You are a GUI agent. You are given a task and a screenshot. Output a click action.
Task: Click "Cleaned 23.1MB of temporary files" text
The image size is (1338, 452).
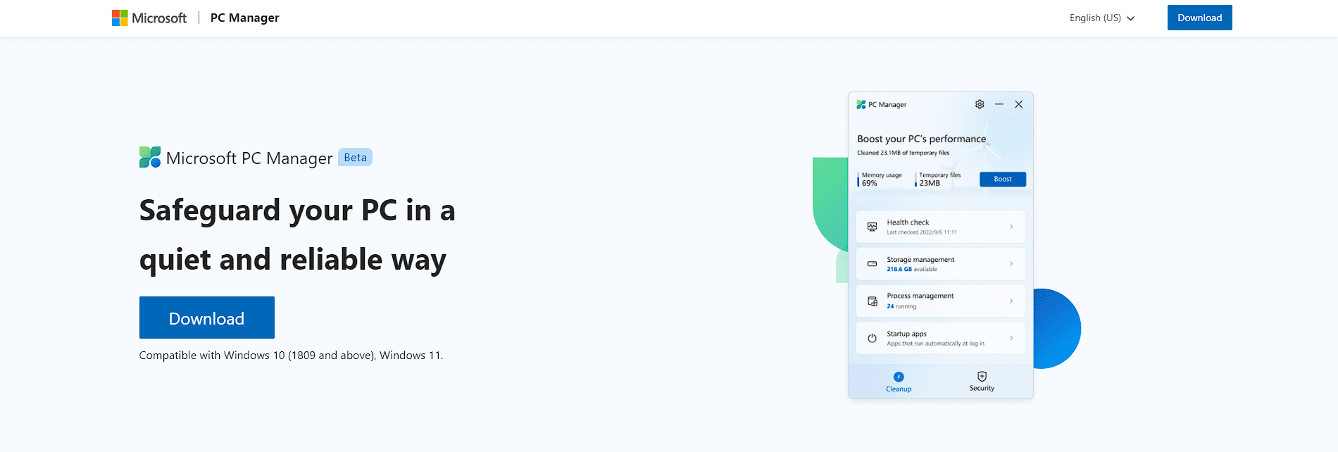point(904,153)
